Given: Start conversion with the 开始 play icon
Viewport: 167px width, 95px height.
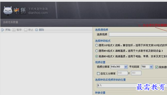Looking at the screenshot, I should (x=3, y=30).
